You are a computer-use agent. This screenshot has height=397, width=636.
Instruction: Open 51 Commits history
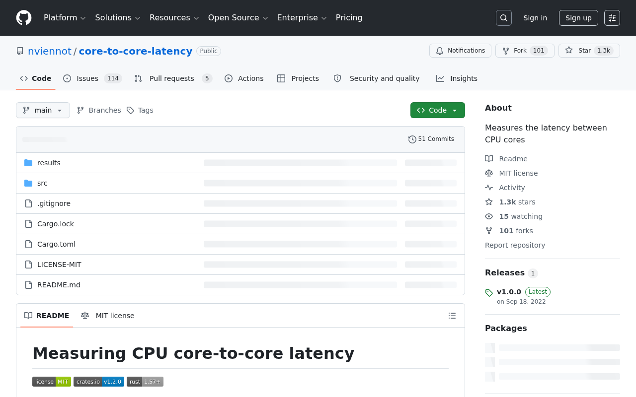coord(431,139)
